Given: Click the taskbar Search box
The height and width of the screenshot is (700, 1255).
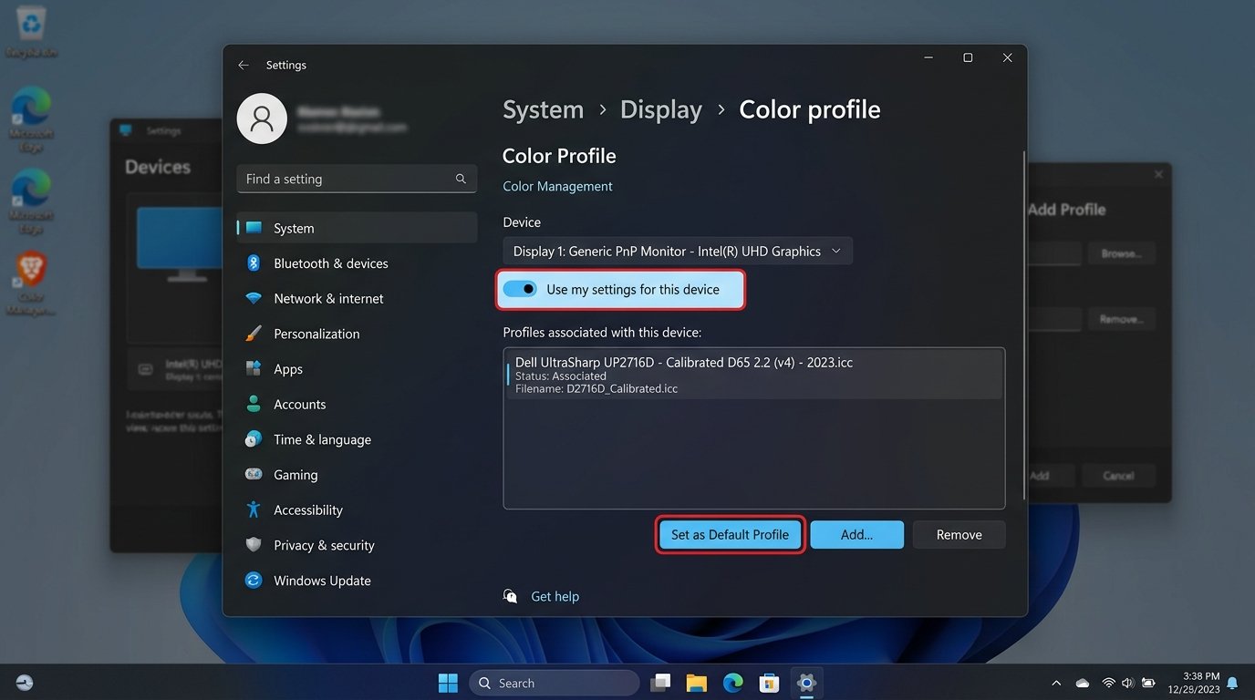Looking at the screenshot, I should point(555,683).
